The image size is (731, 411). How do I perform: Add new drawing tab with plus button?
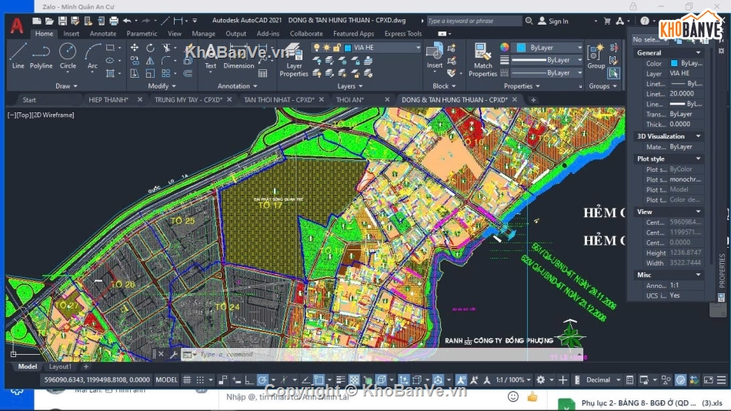point(533,100)
